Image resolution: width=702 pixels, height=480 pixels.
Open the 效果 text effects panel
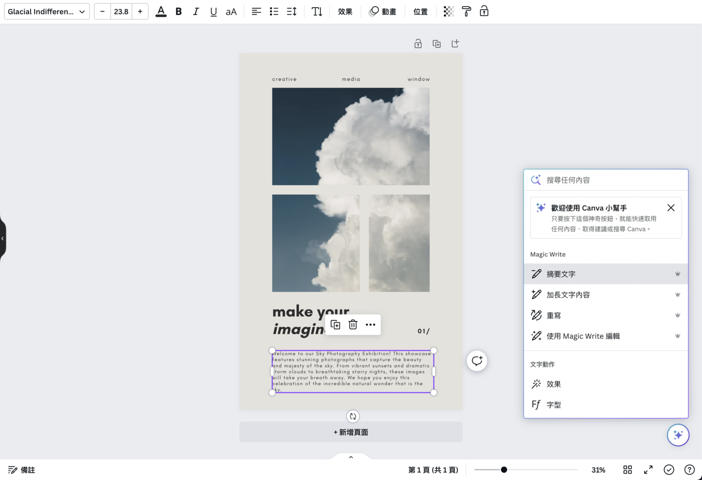[x=345, y=11]
